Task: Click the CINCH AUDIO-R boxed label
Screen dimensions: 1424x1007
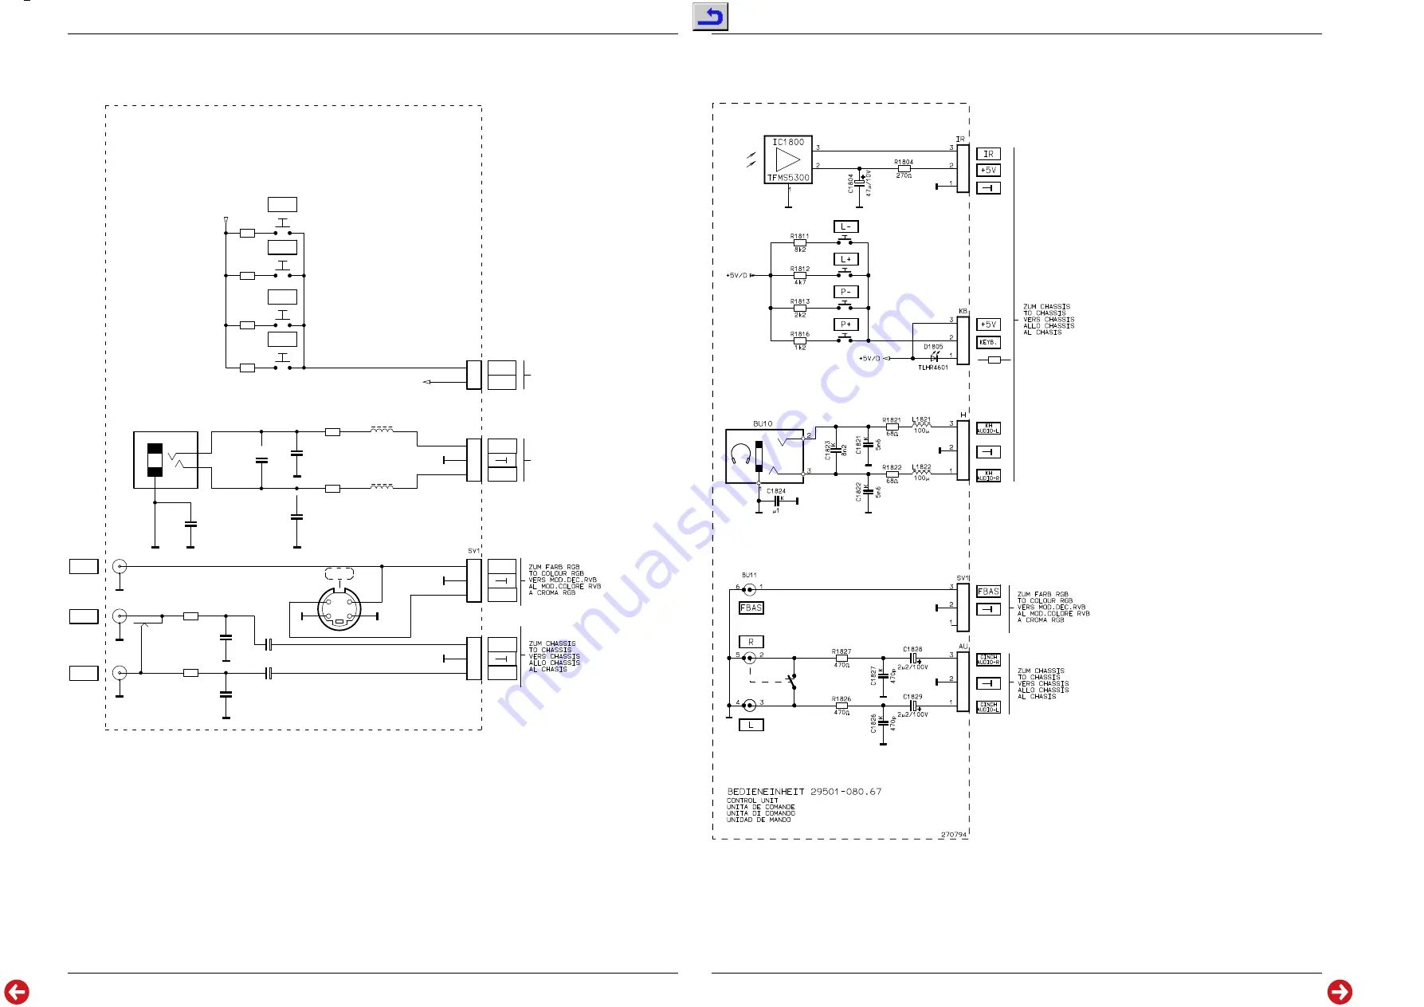Action: click(x=988, y=659)
